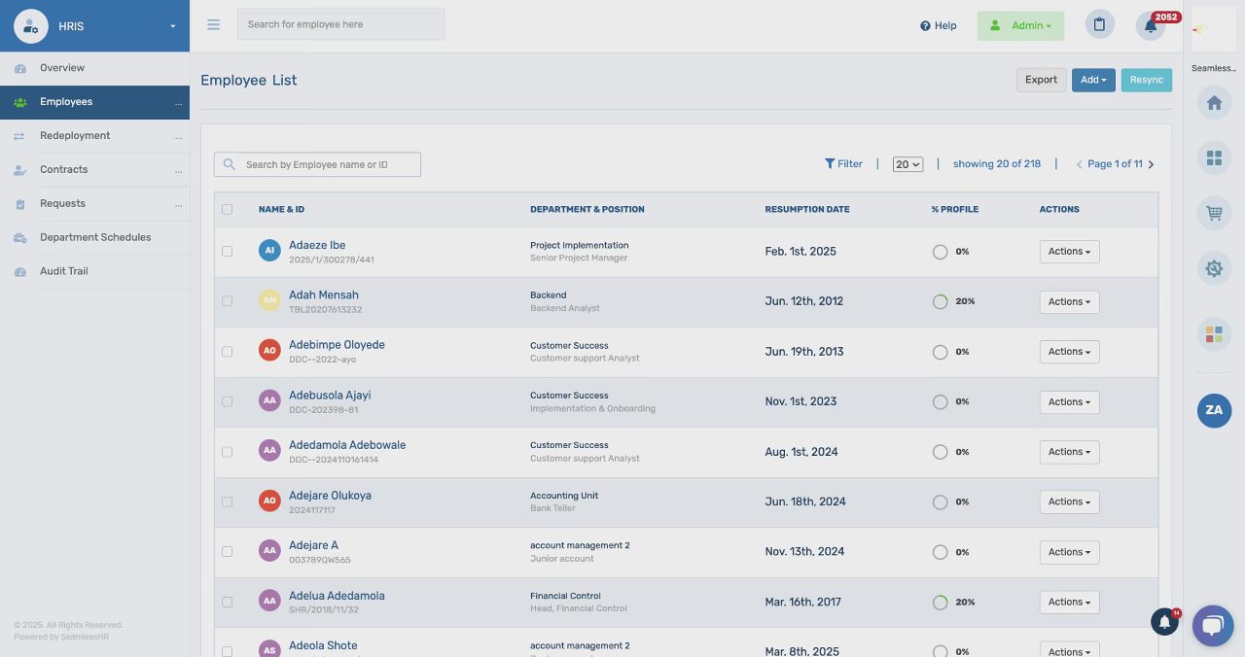
Task: Open the chat bubble widget
Action: (1212, 625)
